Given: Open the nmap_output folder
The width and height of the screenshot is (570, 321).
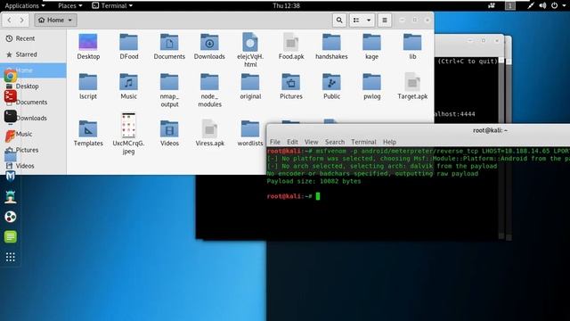Looking at the screenshot, I should coord(169,90).
